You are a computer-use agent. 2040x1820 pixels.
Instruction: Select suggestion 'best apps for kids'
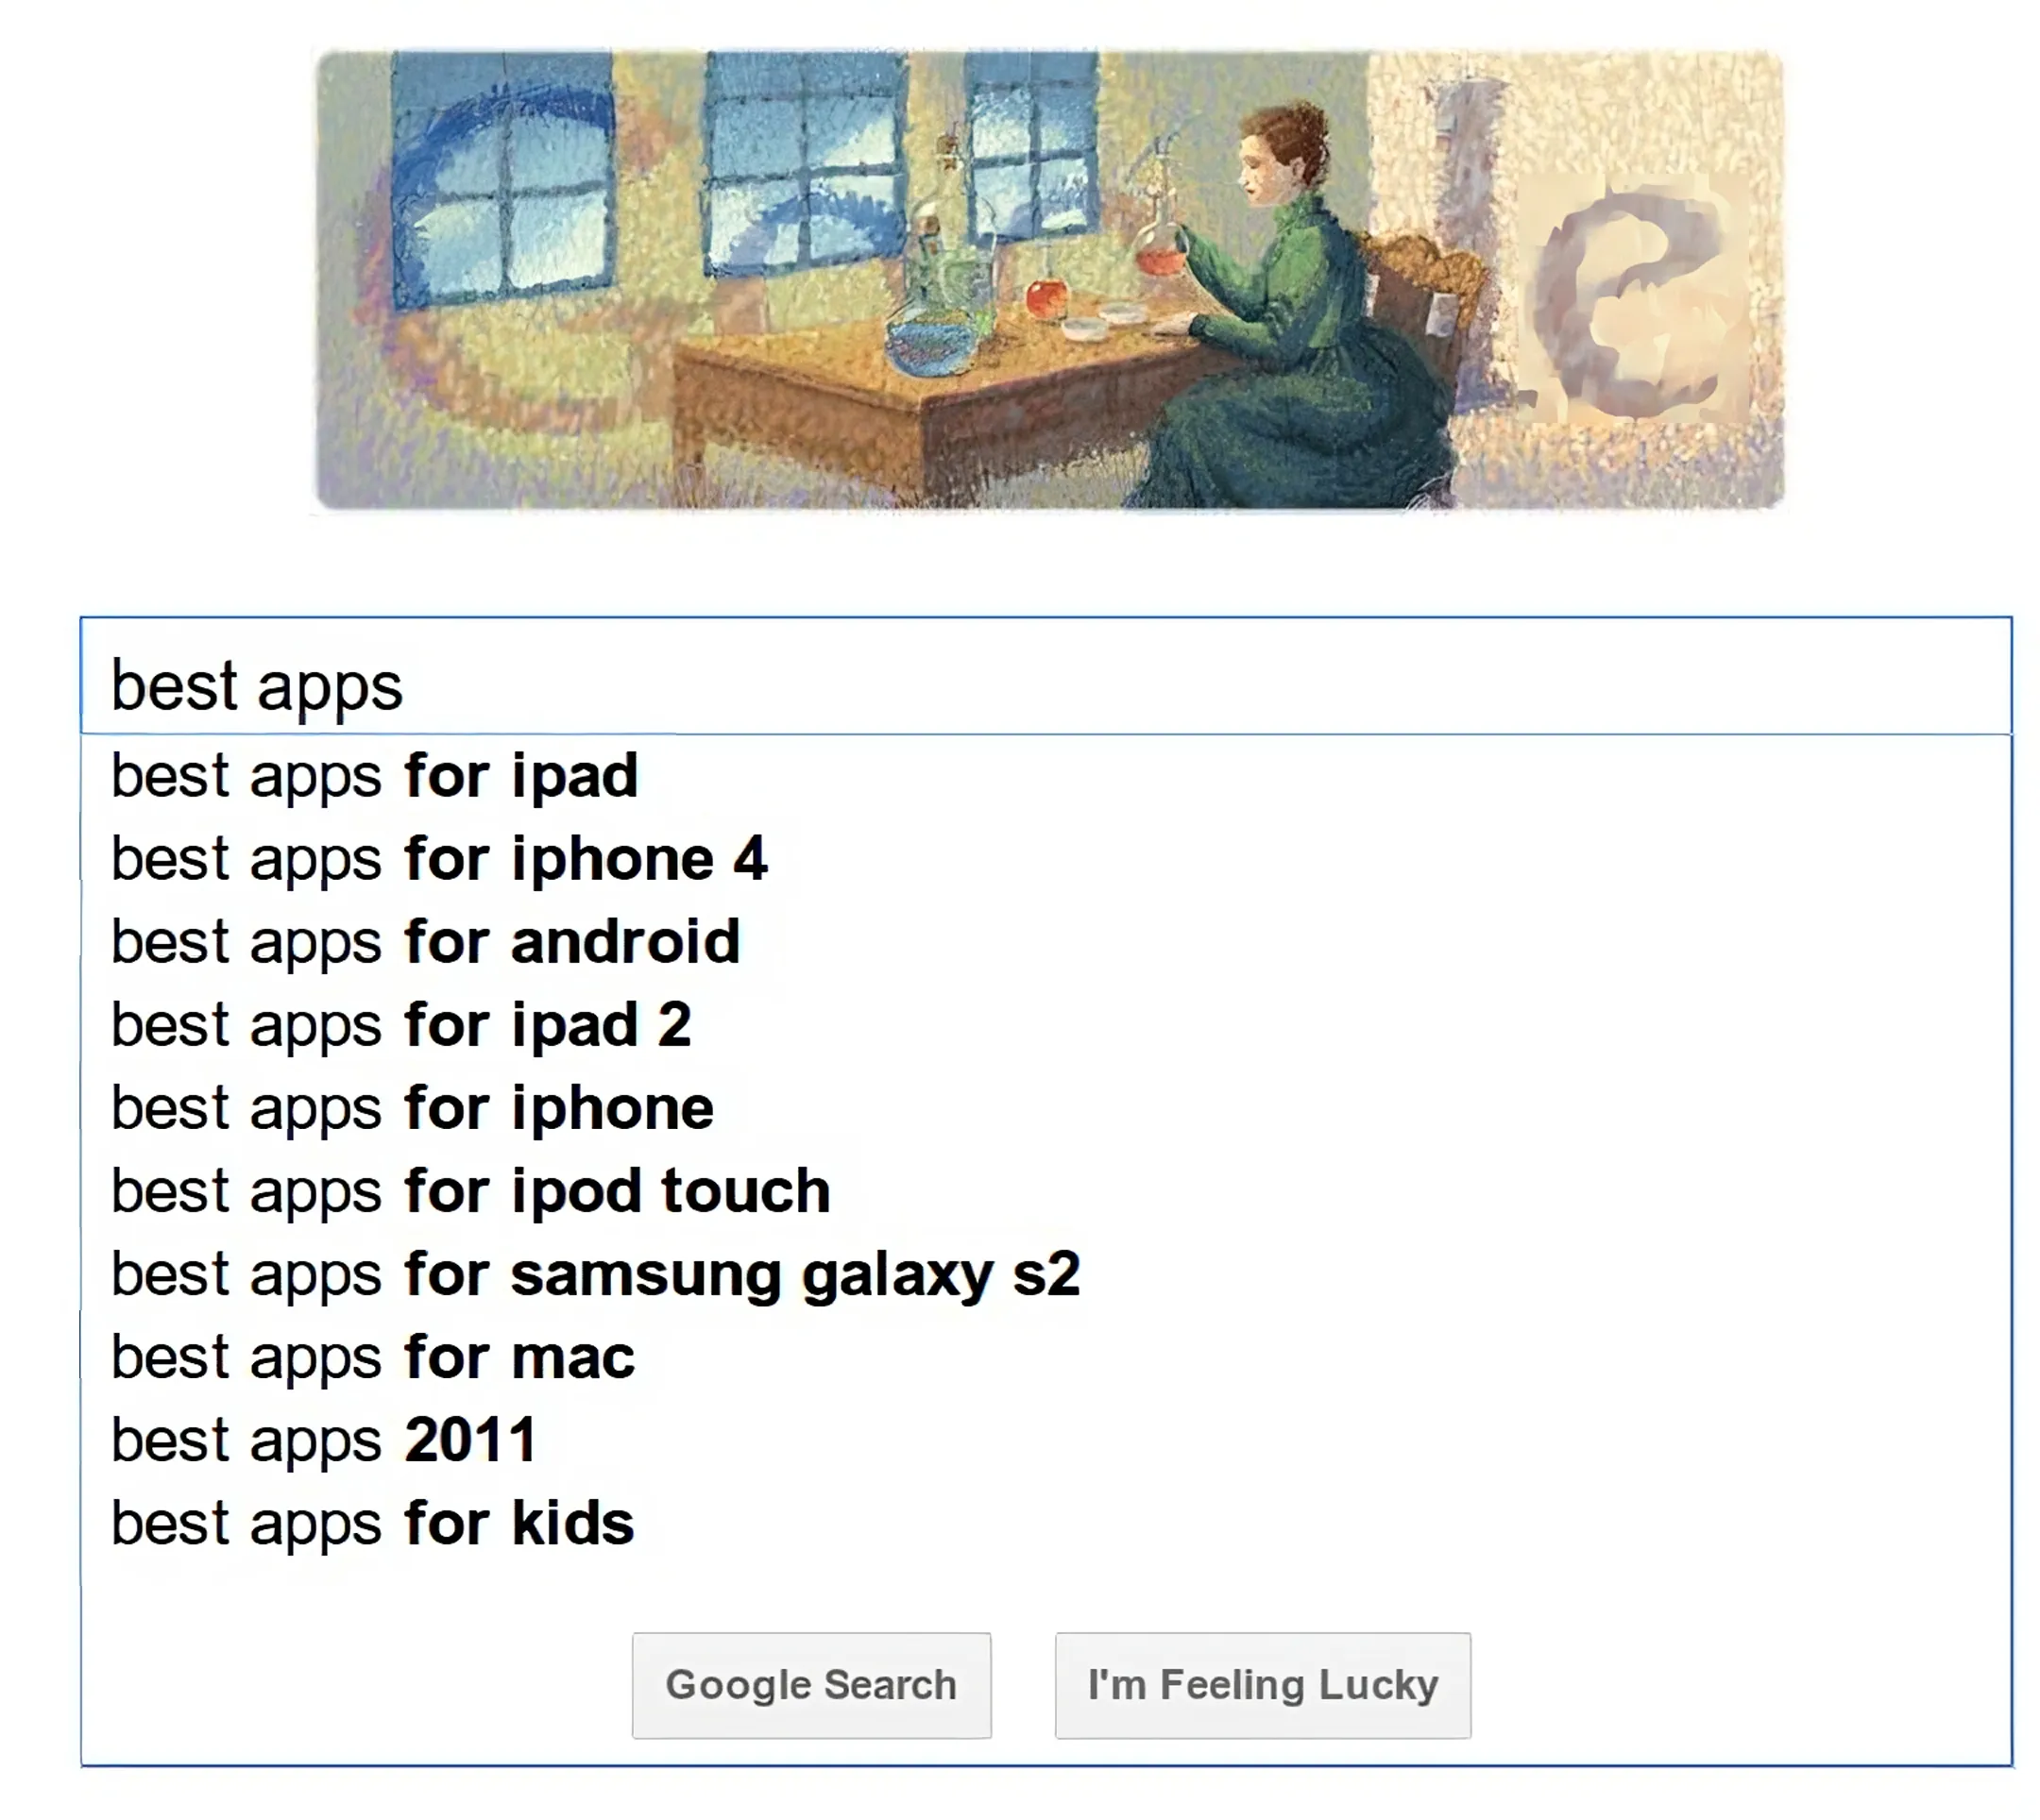click(x=371, y=1523)
